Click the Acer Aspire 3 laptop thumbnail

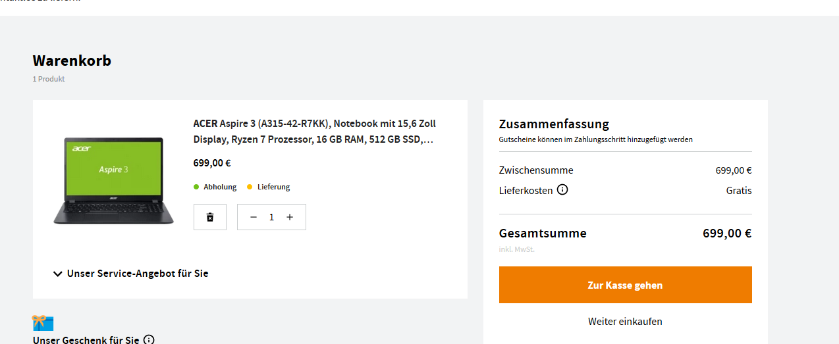(x=113, y=181)
